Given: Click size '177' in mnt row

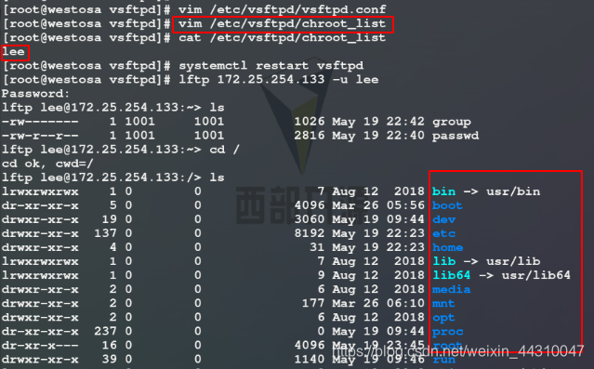Looking at the screenshot, I should click(313, 303).
